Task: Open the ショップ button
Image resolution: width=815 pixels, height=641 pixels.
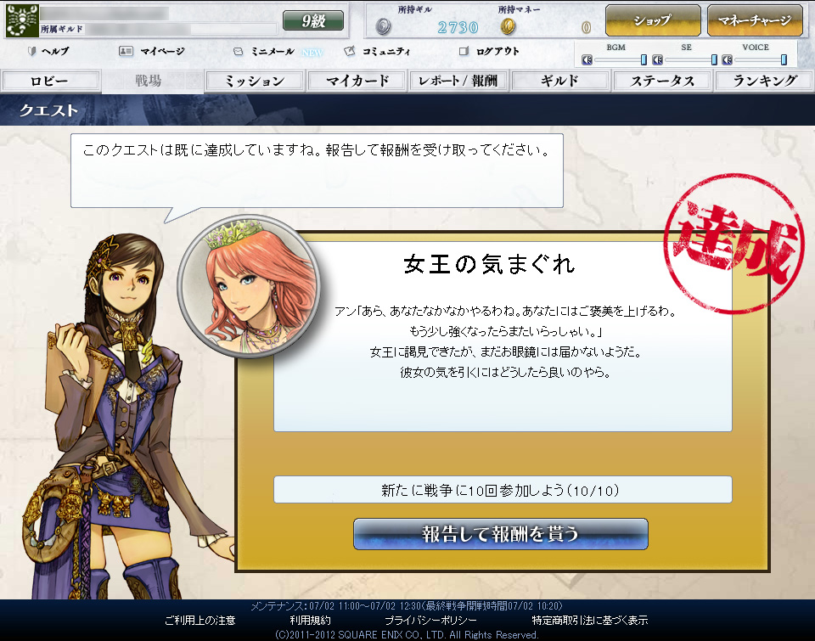Action: click(653, 20)
